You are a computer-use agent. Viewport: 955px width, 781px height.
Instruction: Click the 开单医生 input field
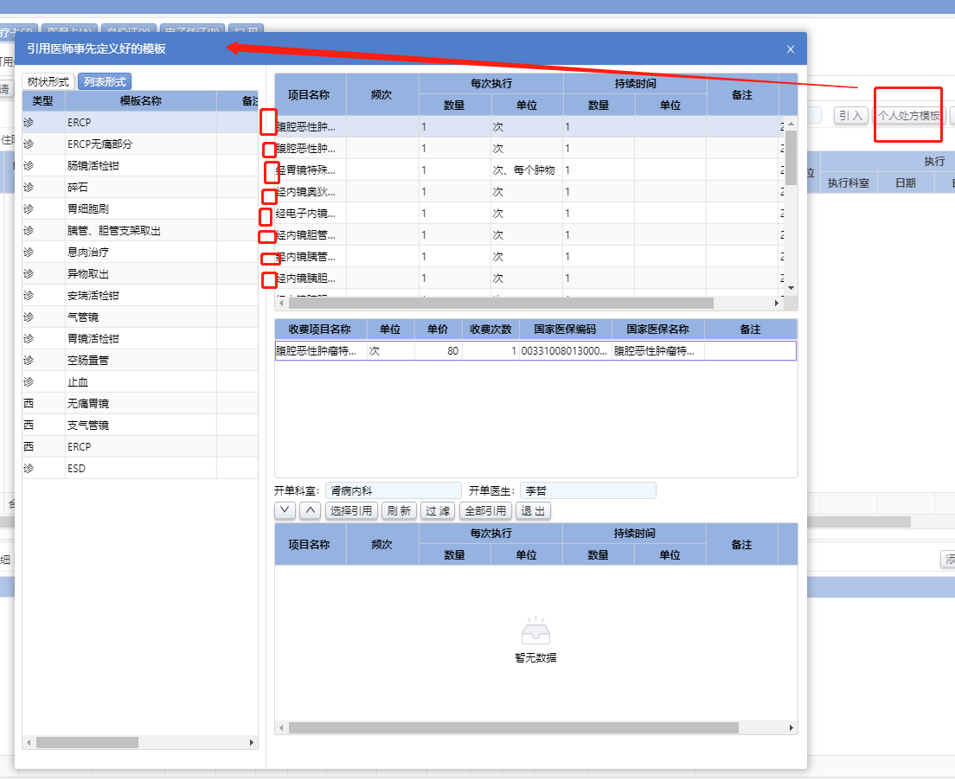point(587,490)
